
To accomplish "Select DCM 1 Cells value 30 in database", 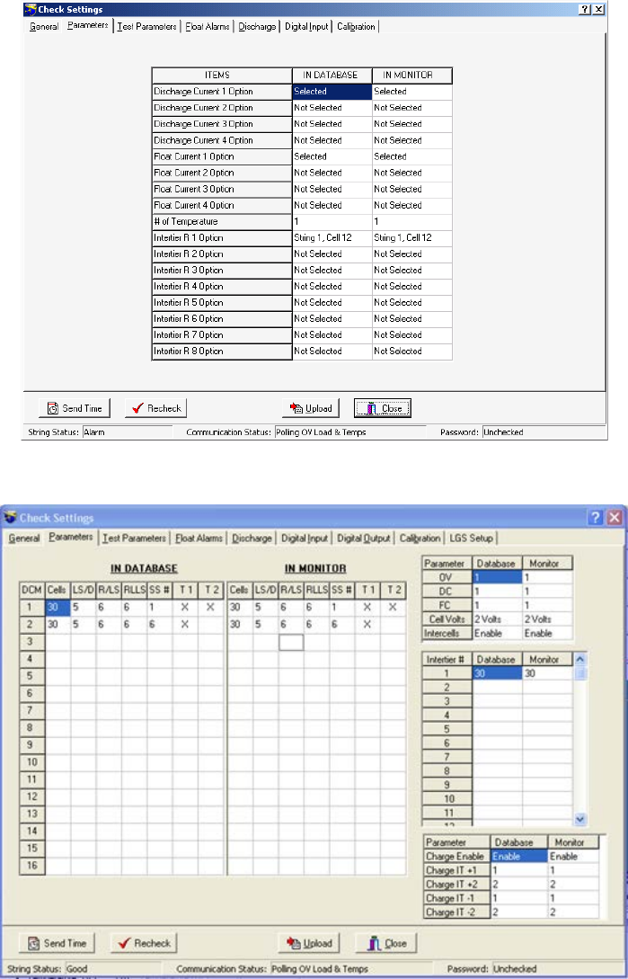I will [58, 606].
